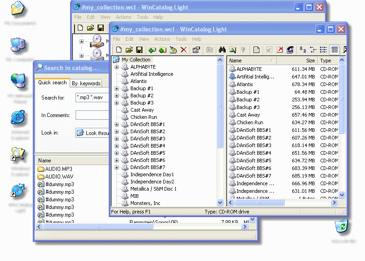
Task: Select Chicken Run in tree
Action: [x=144, y=117]
